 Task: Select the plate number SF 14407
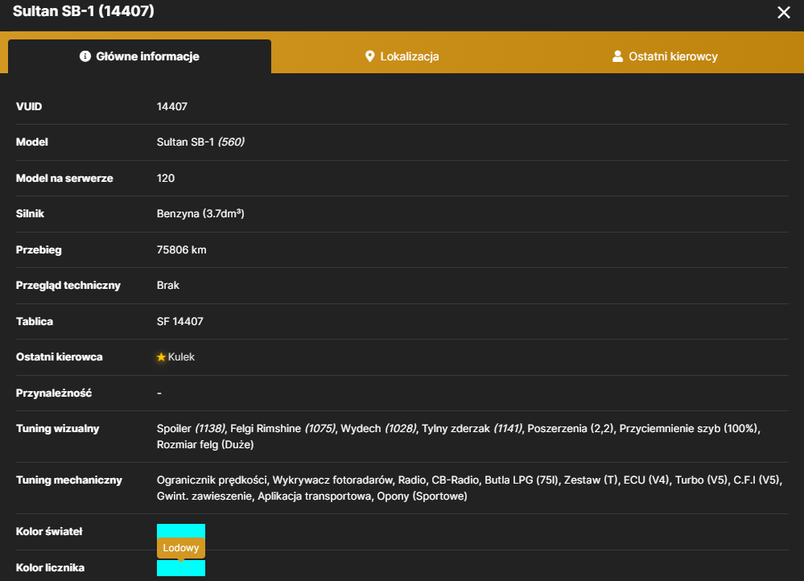tap(180, 322)
